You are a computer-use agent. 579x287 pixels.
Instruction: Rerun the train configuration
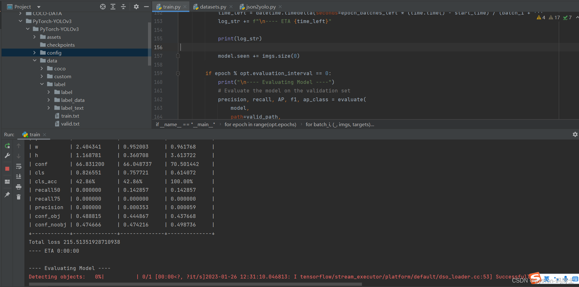7,146
